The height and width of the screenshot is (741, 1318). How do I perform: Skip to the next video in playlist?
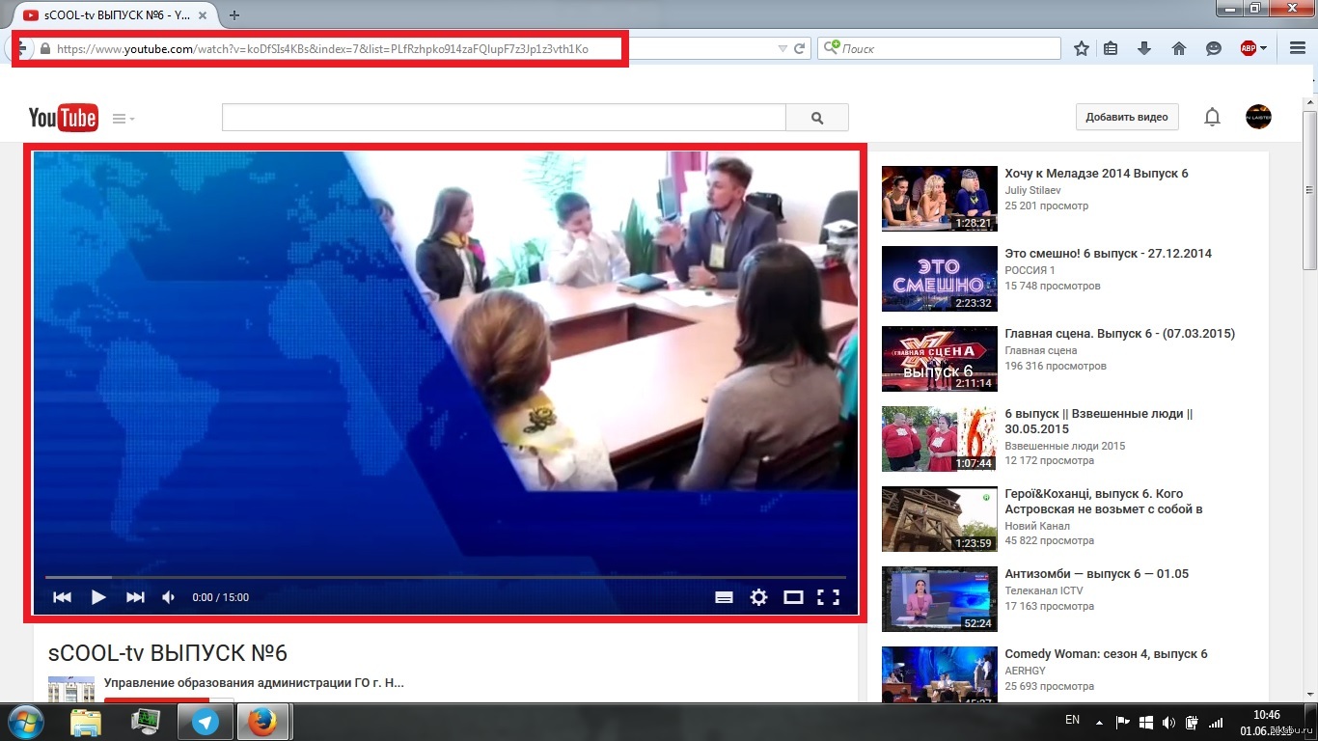click(135, 597)
